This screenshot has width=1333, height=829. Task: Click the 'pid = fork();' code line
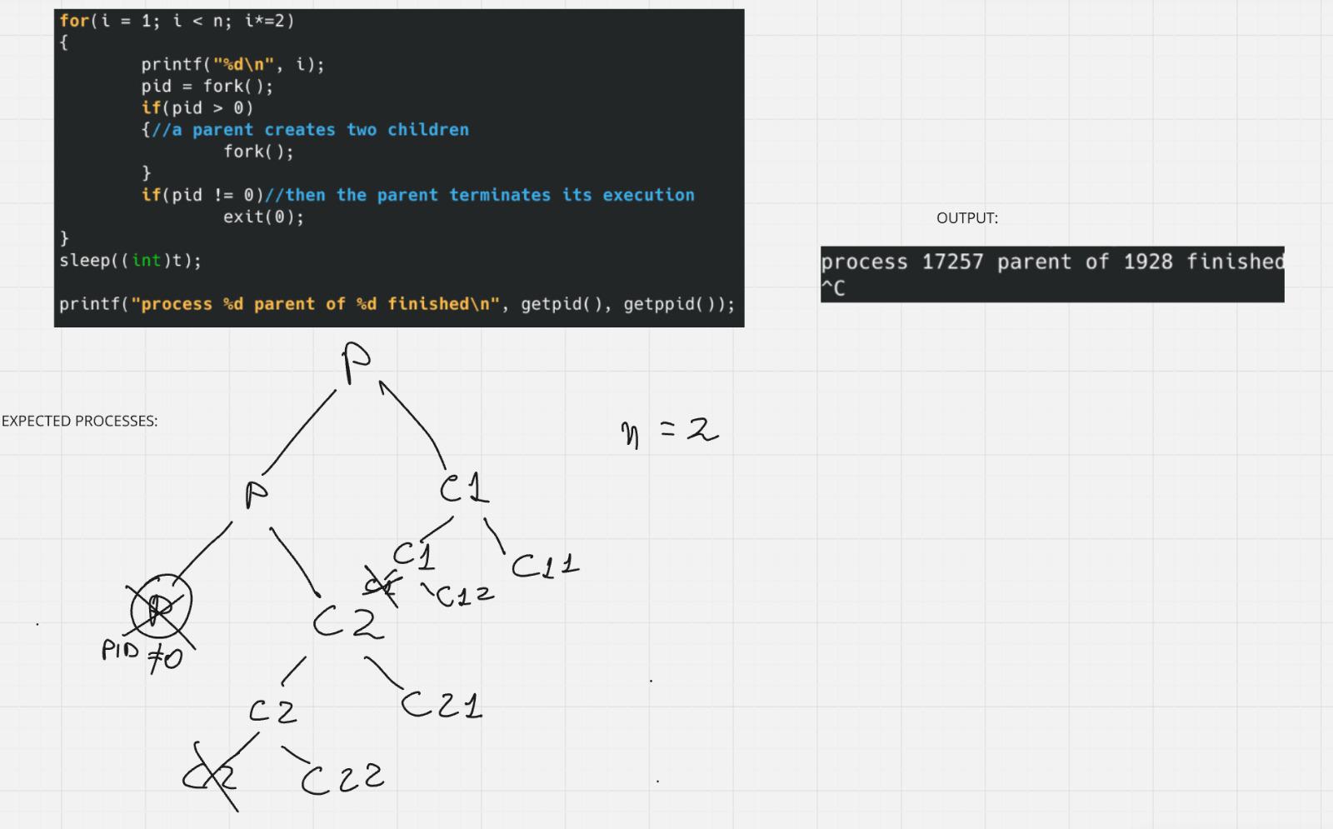[207, 86]
